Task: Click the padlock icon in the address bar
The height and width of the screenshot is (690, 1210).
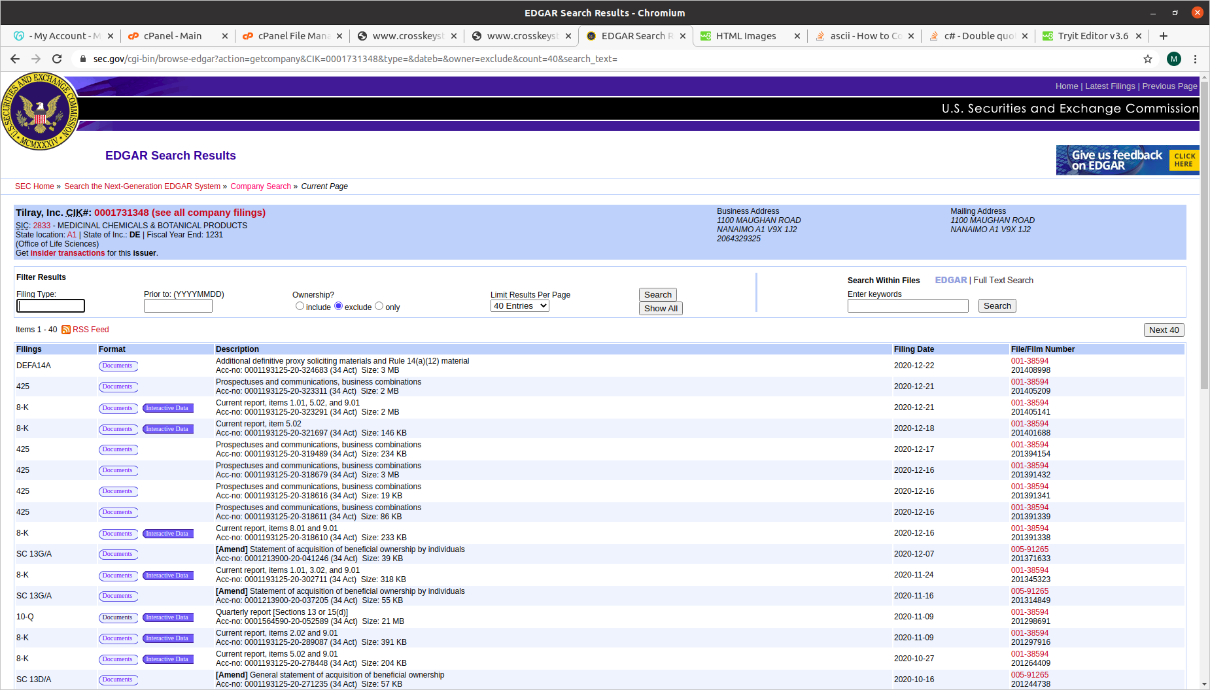Action: tap(82, 59)
